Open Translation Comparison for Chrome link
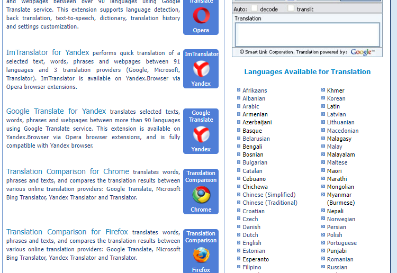397x273 pixels. click(x=68, y=171)
